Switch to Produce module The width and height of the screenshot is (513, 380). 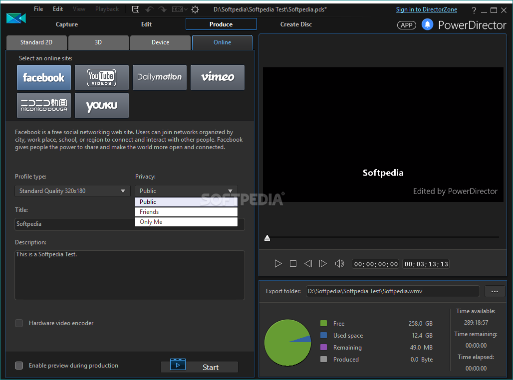221,24
